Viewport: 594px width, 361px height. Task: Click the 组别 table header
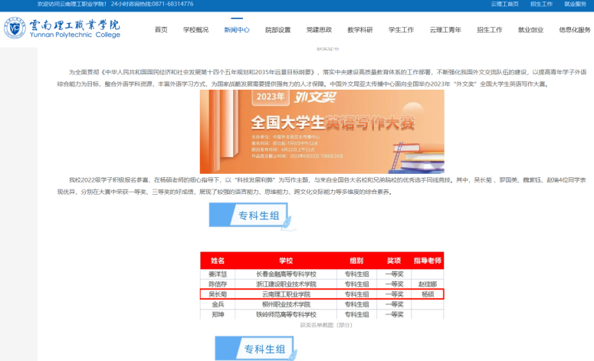point(356,261)
